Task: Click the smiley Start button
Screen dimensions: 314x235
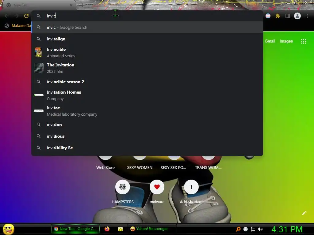Action: [x=9, y=229]
